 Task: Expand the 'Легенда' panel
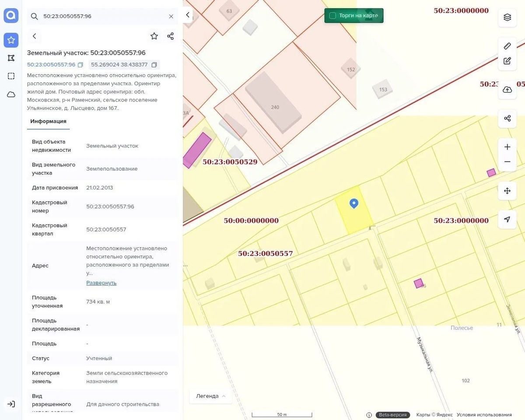pos(211,396)
